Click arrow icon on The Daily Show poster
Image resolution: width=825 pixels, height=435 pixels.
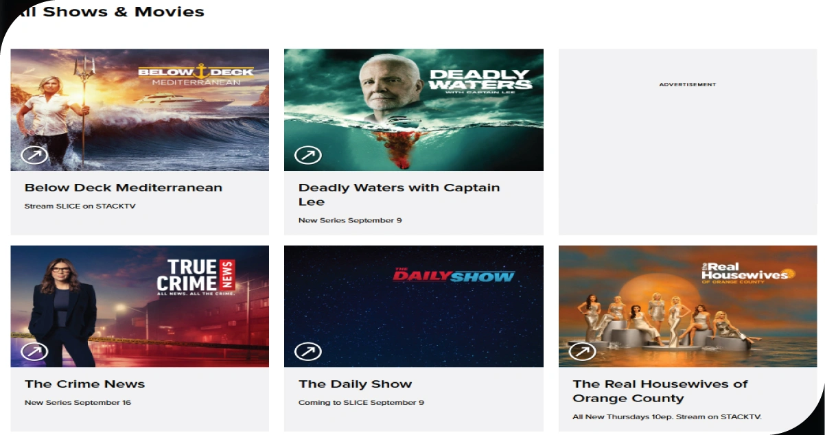click(308, 352)
